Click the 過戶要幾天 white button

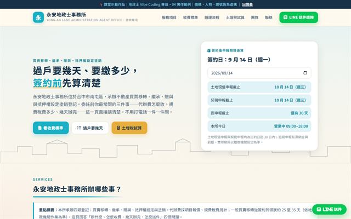[90, 128]
